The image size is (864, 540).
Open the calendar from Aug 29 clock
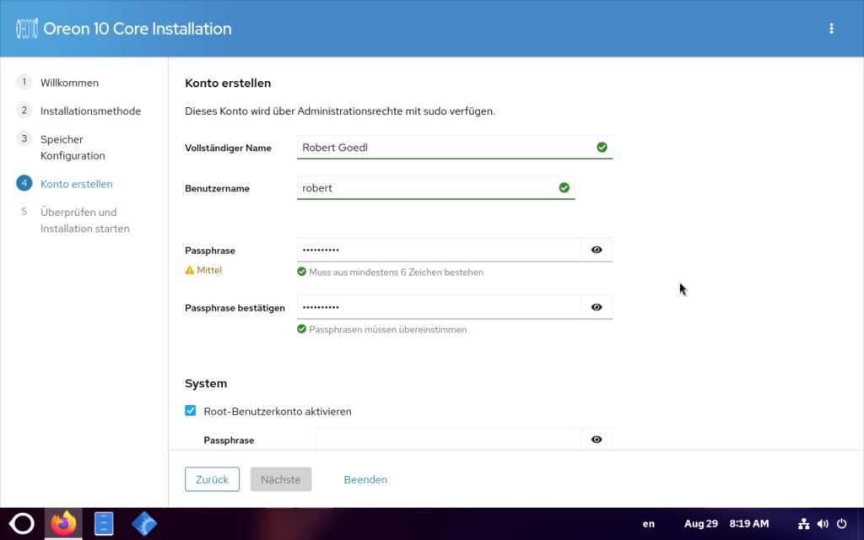click(x=726, y=523)
